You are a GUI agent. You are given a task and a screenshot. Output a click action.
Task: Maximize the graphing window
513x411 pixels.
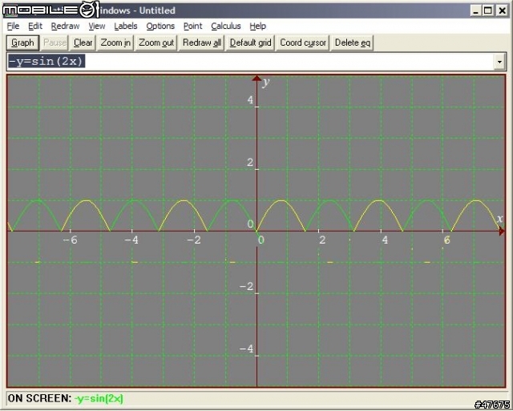(488, 10)
